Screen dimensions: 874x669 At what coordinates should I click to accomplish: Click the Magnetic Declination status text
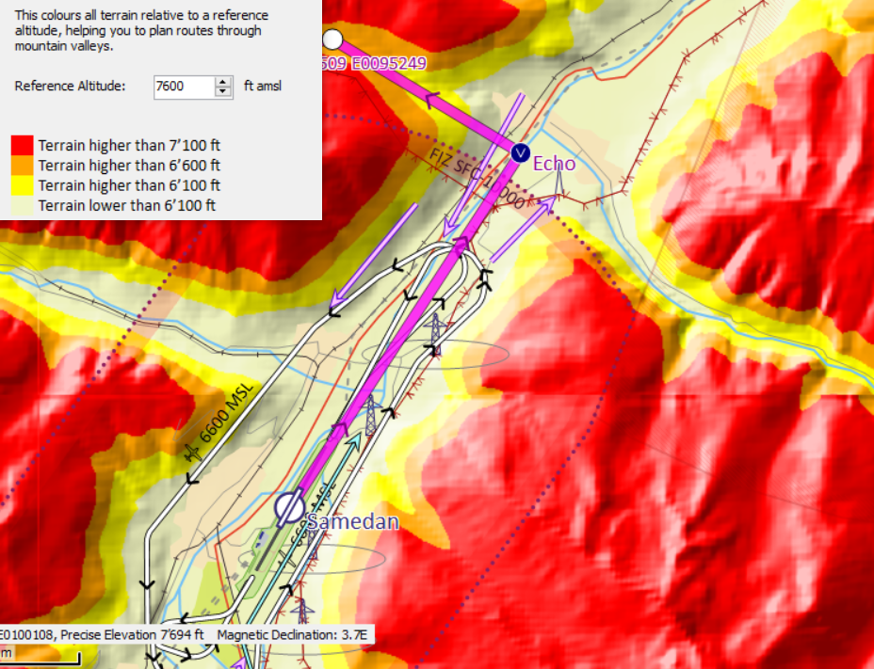coord(294,635)
